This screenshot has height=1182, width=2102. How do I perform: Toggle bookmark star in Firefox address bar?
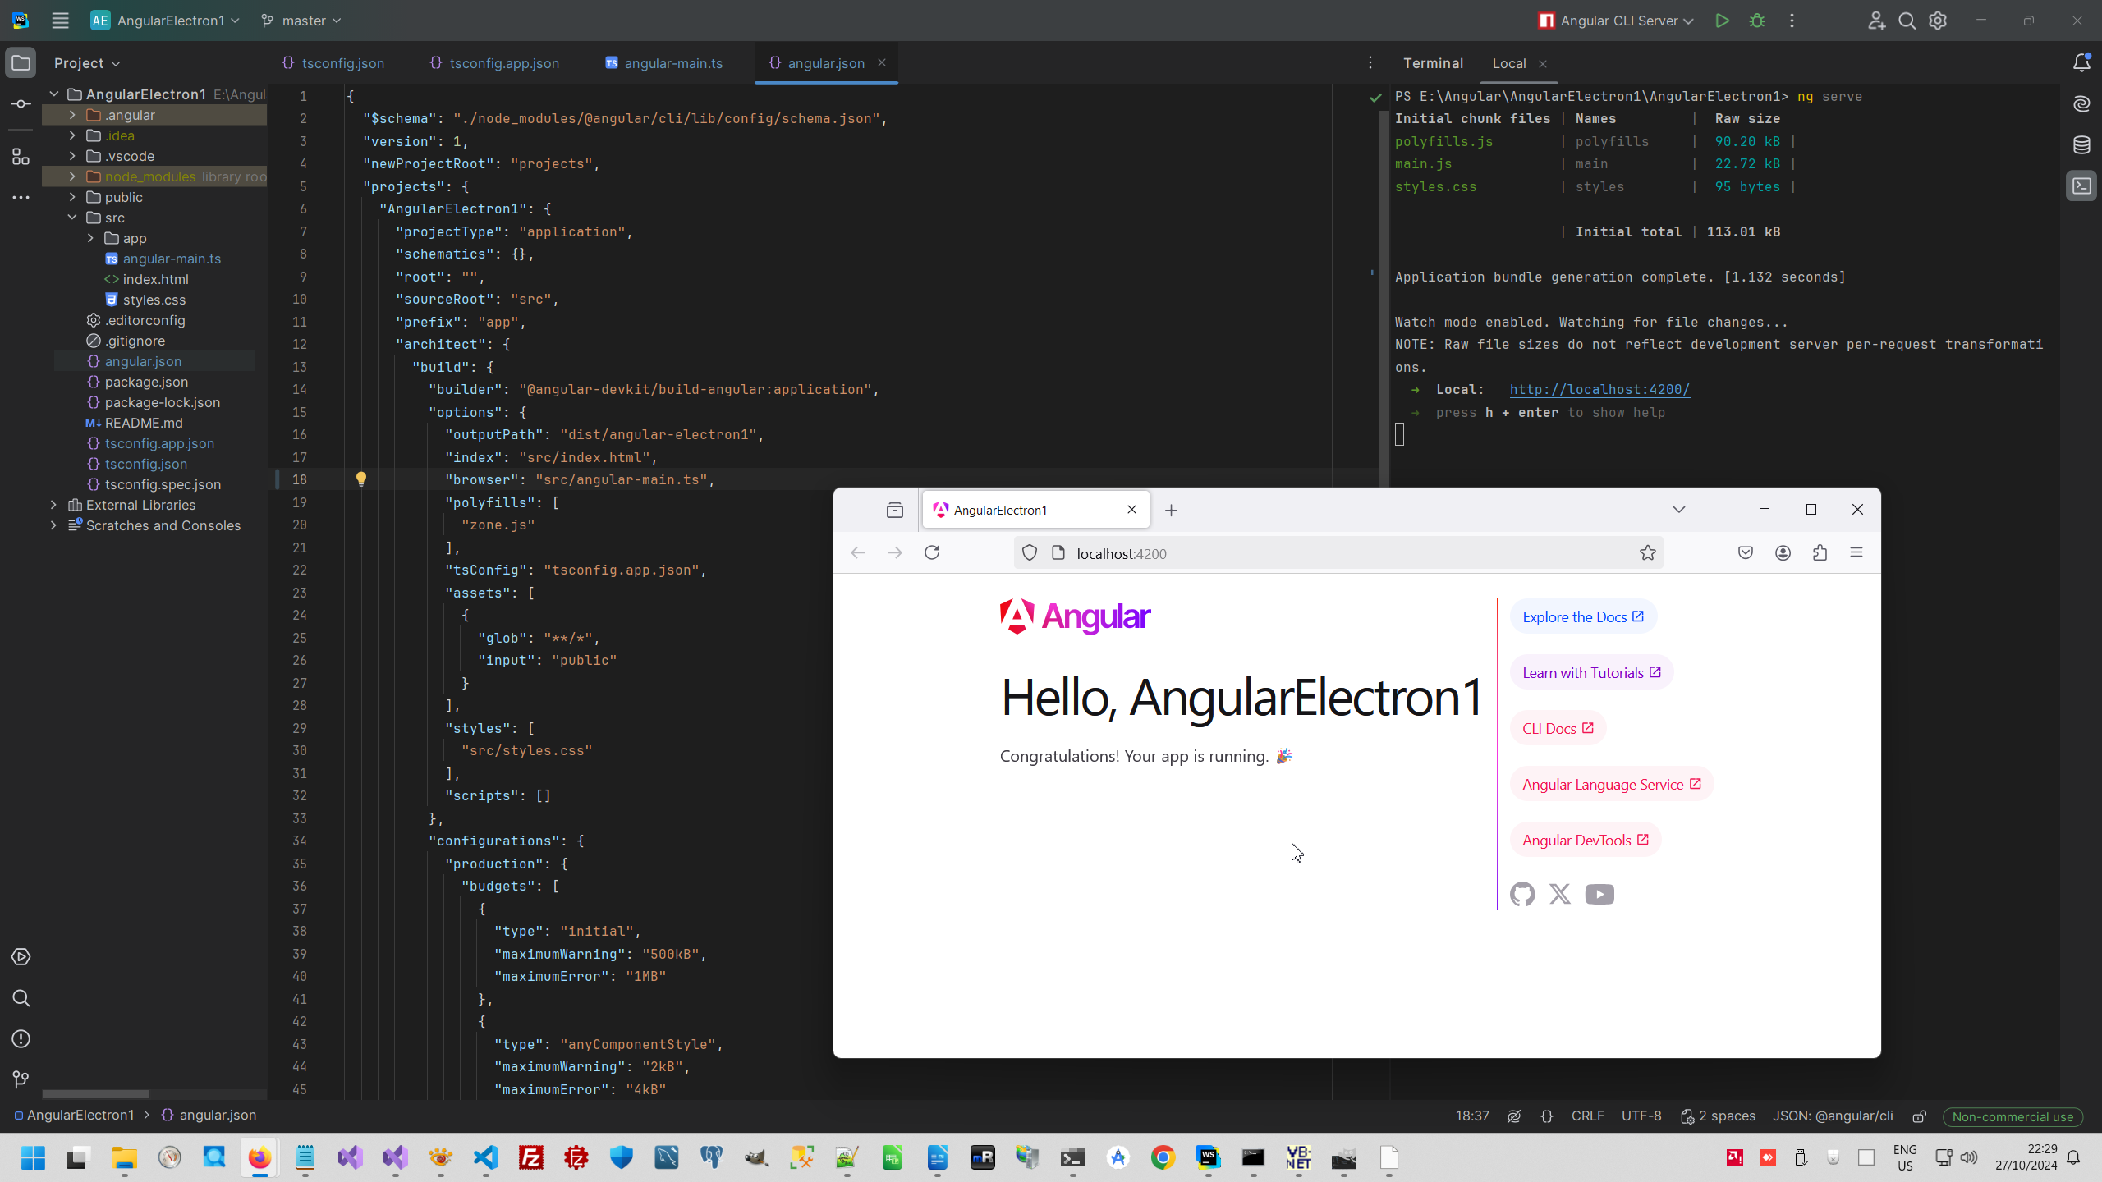click(x=1647, y=553)
